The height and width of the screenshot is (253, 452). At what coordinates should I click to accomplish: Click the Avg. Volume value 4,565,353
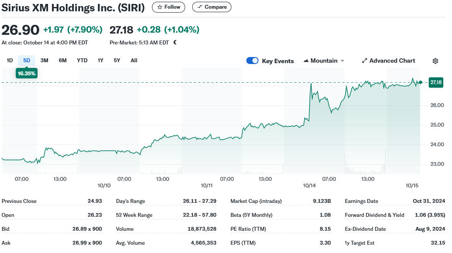pyautogui.click(x=204, y=243)
